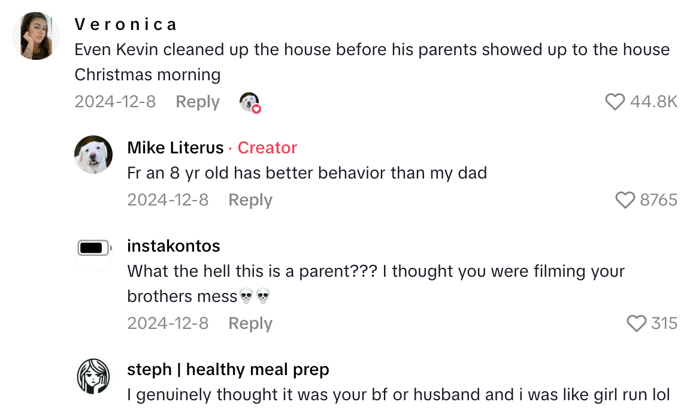Click the red Creator label
The height and width of the screenshot is (411, 696).
[267, 147]
